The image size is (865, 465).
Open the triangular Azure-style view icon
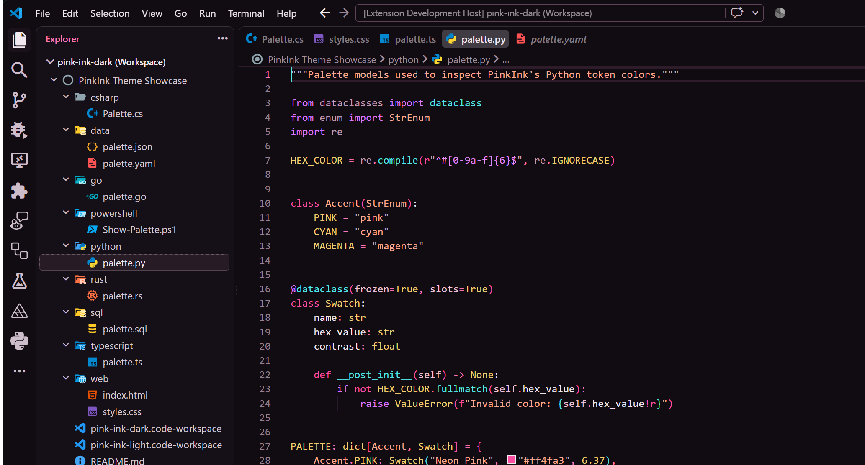[x=19, y=311]
